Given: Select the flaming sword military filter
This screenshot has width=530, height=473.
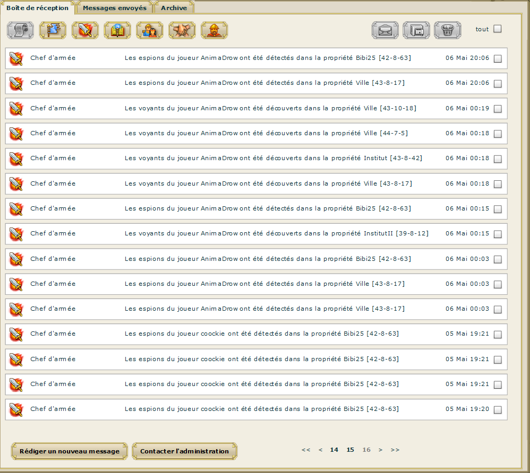Looking at the screenshot, I should (85, 30).
